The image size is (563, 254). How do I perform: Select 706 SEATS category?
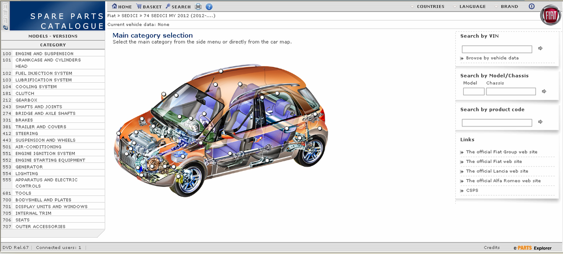(x=53, y=220)
